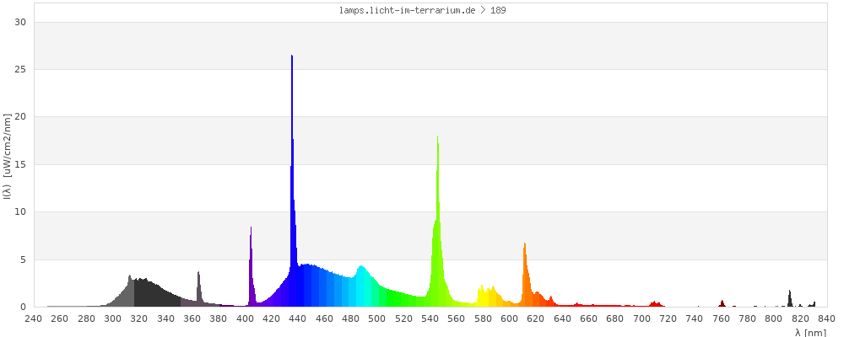The height and width of the screenshot is (337, 844).
Task: Click the y-axis value 5
Action: 23,259
